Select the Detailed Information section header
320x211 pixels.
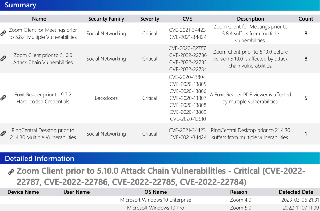pyautogui.click(x=39, y=159)
